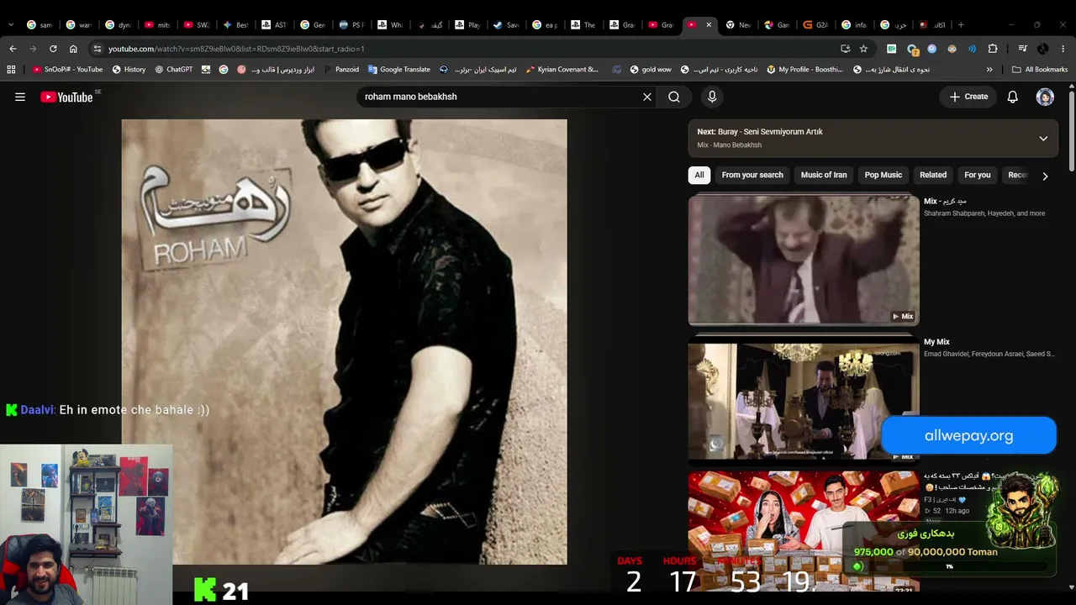Screen dimensions: 1076x605
Task: Click the extension icon with the orange badge
Action: coord(913,50)
